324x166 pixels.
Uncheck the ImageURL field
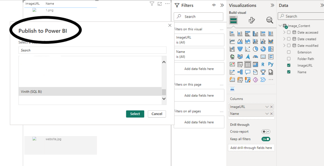click(x=289, y=65)
